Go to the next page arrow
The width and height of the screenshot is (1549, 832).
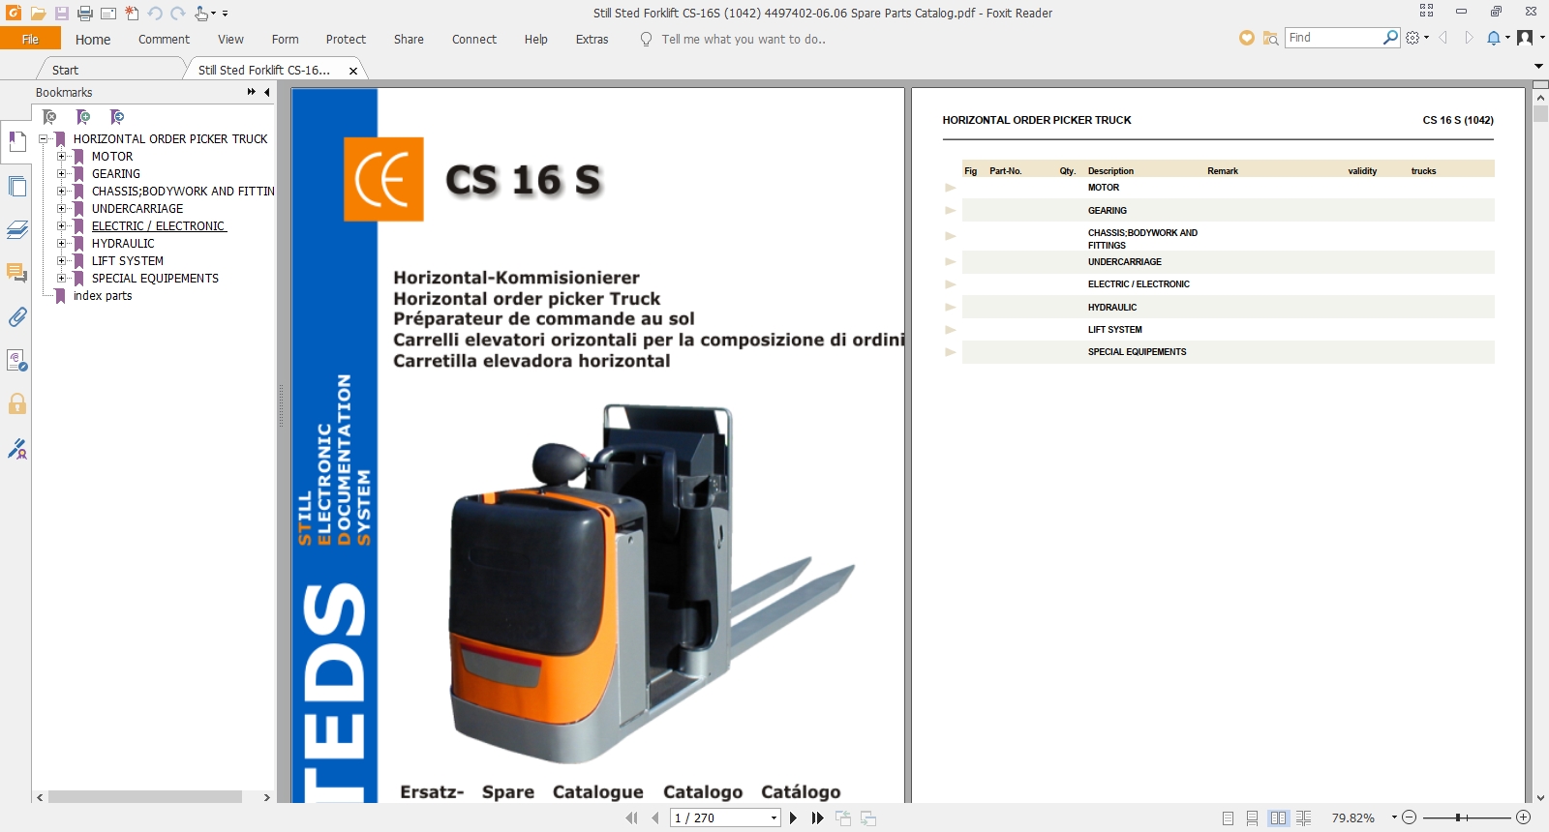pos(794,818)
